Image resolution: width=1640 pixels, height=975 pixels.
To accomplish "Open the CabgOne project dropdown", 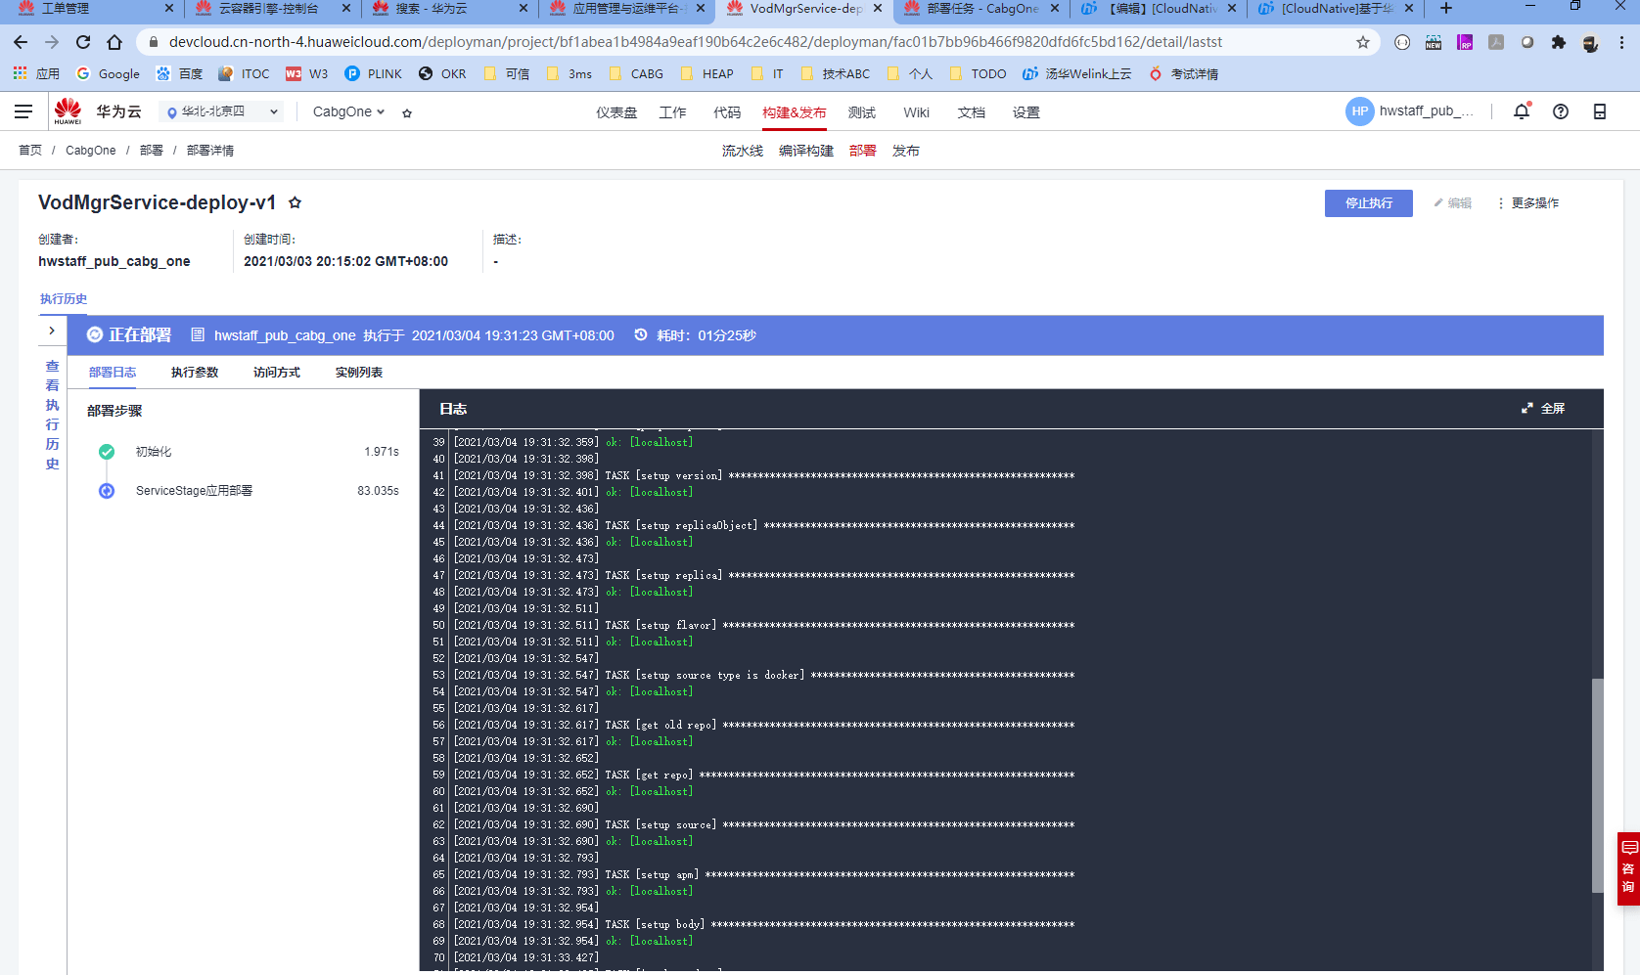I will [348, 111].
